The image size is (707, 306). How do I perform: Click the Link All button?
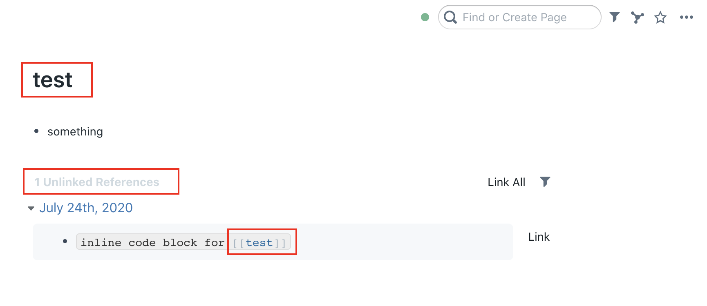pos(506,182)
